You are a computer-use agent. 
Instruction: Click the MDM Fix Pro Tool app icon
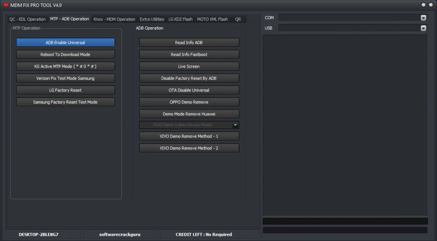coord(6,5)
